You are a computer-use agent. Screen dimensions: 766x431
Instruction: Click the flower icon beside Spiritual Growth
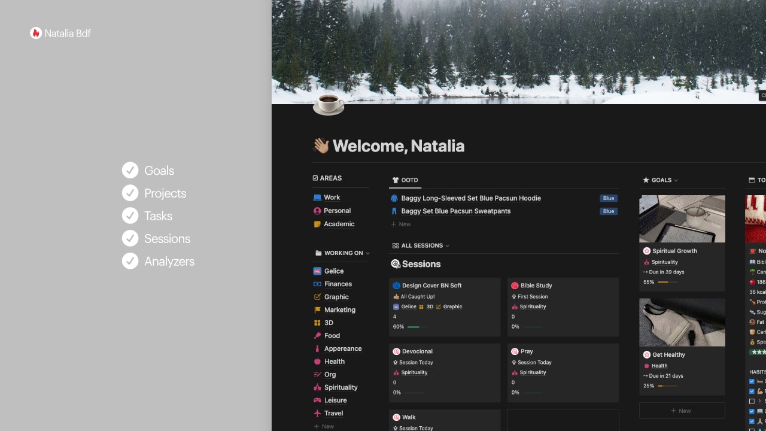647,251
